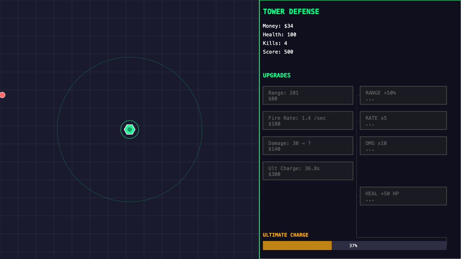Click the UPGRADES section header

pos(277,75)
